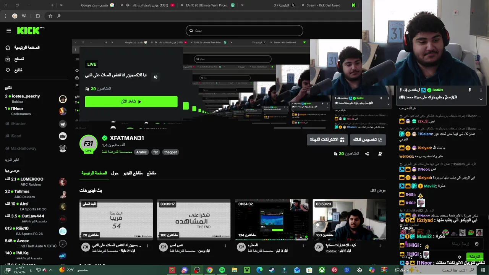The width and height of the screenshot is (489, 275).
Task: Open the browser three-dot menu
Action: 5,16
